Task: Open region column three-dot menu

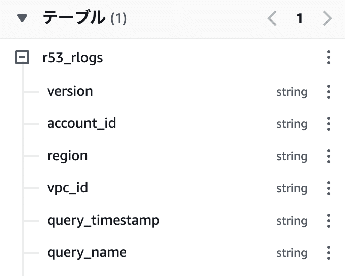Action: pyautogui.click(x=329, y=156)
